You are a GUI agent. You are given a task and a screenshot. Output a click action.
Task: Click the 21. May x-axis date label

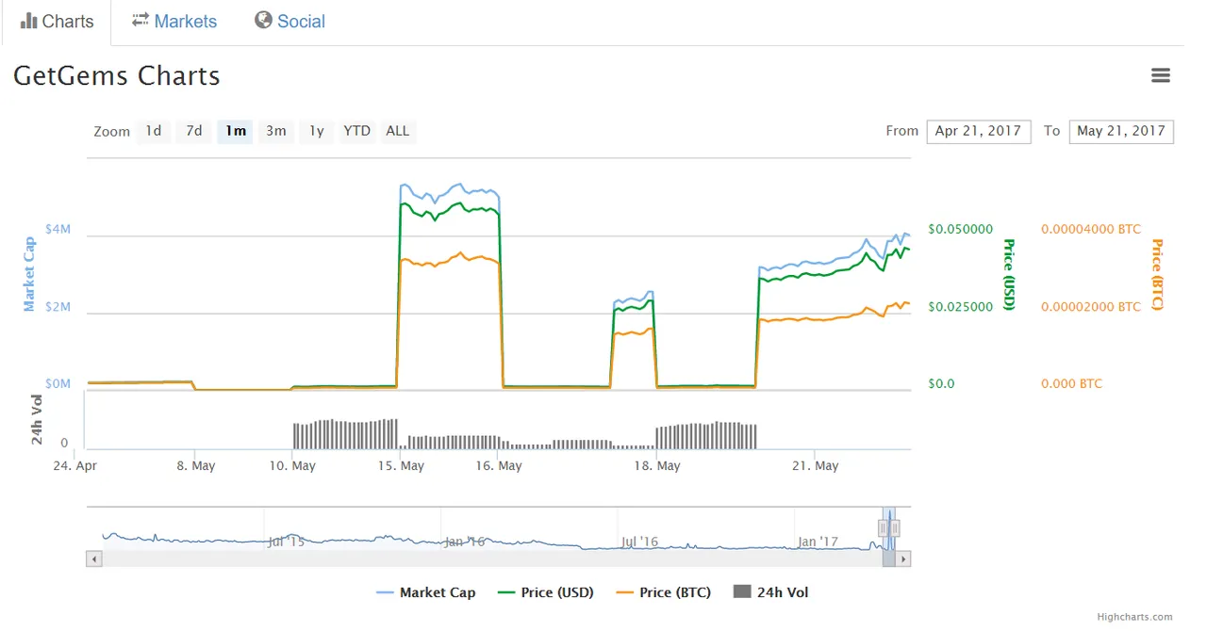(815, 465)
